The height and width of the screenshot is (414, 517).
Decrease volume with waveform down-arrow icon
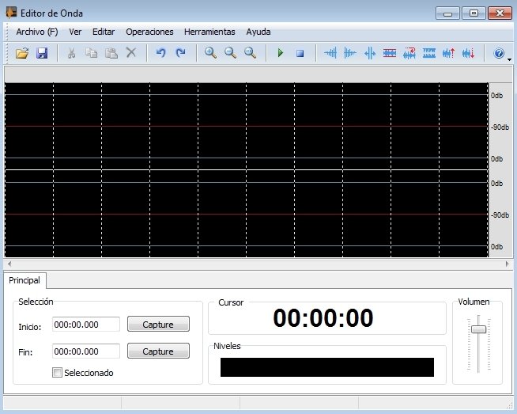point(469,53)
